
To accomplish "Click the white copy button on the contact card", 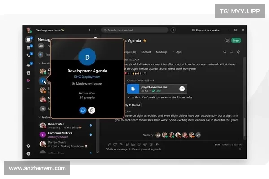I will pyautogui.click(x=91, y=110).
